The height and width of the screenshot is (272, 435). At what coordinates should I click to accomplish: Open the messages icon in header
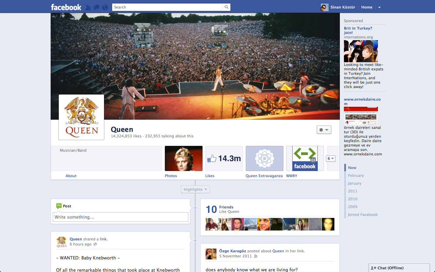pos(97,7)
